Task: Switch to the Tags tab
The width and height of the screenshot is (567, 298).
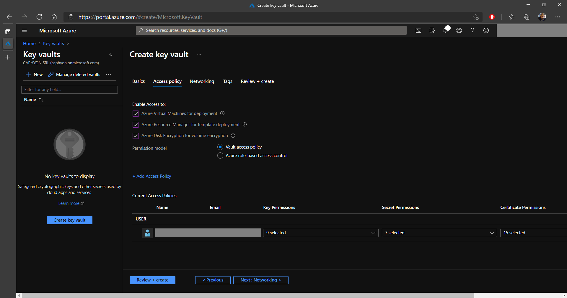Action: (228, 81)
